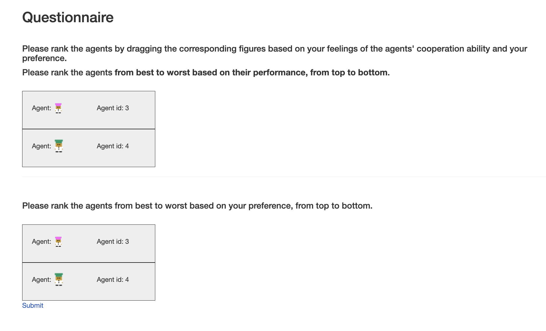The height and width of the screenshot is (331, 546).
Task: Click "Agent:" label beside pink-hat preference figure
Action: pyautogui.click(x=41, y=242)
